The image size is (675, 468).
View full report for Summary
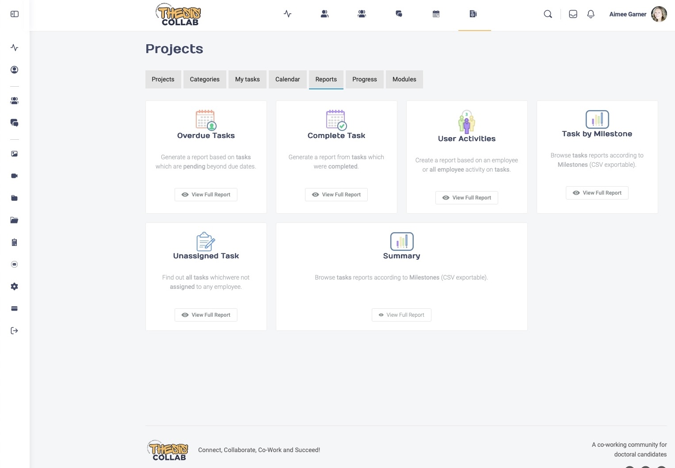pos(401,315)
